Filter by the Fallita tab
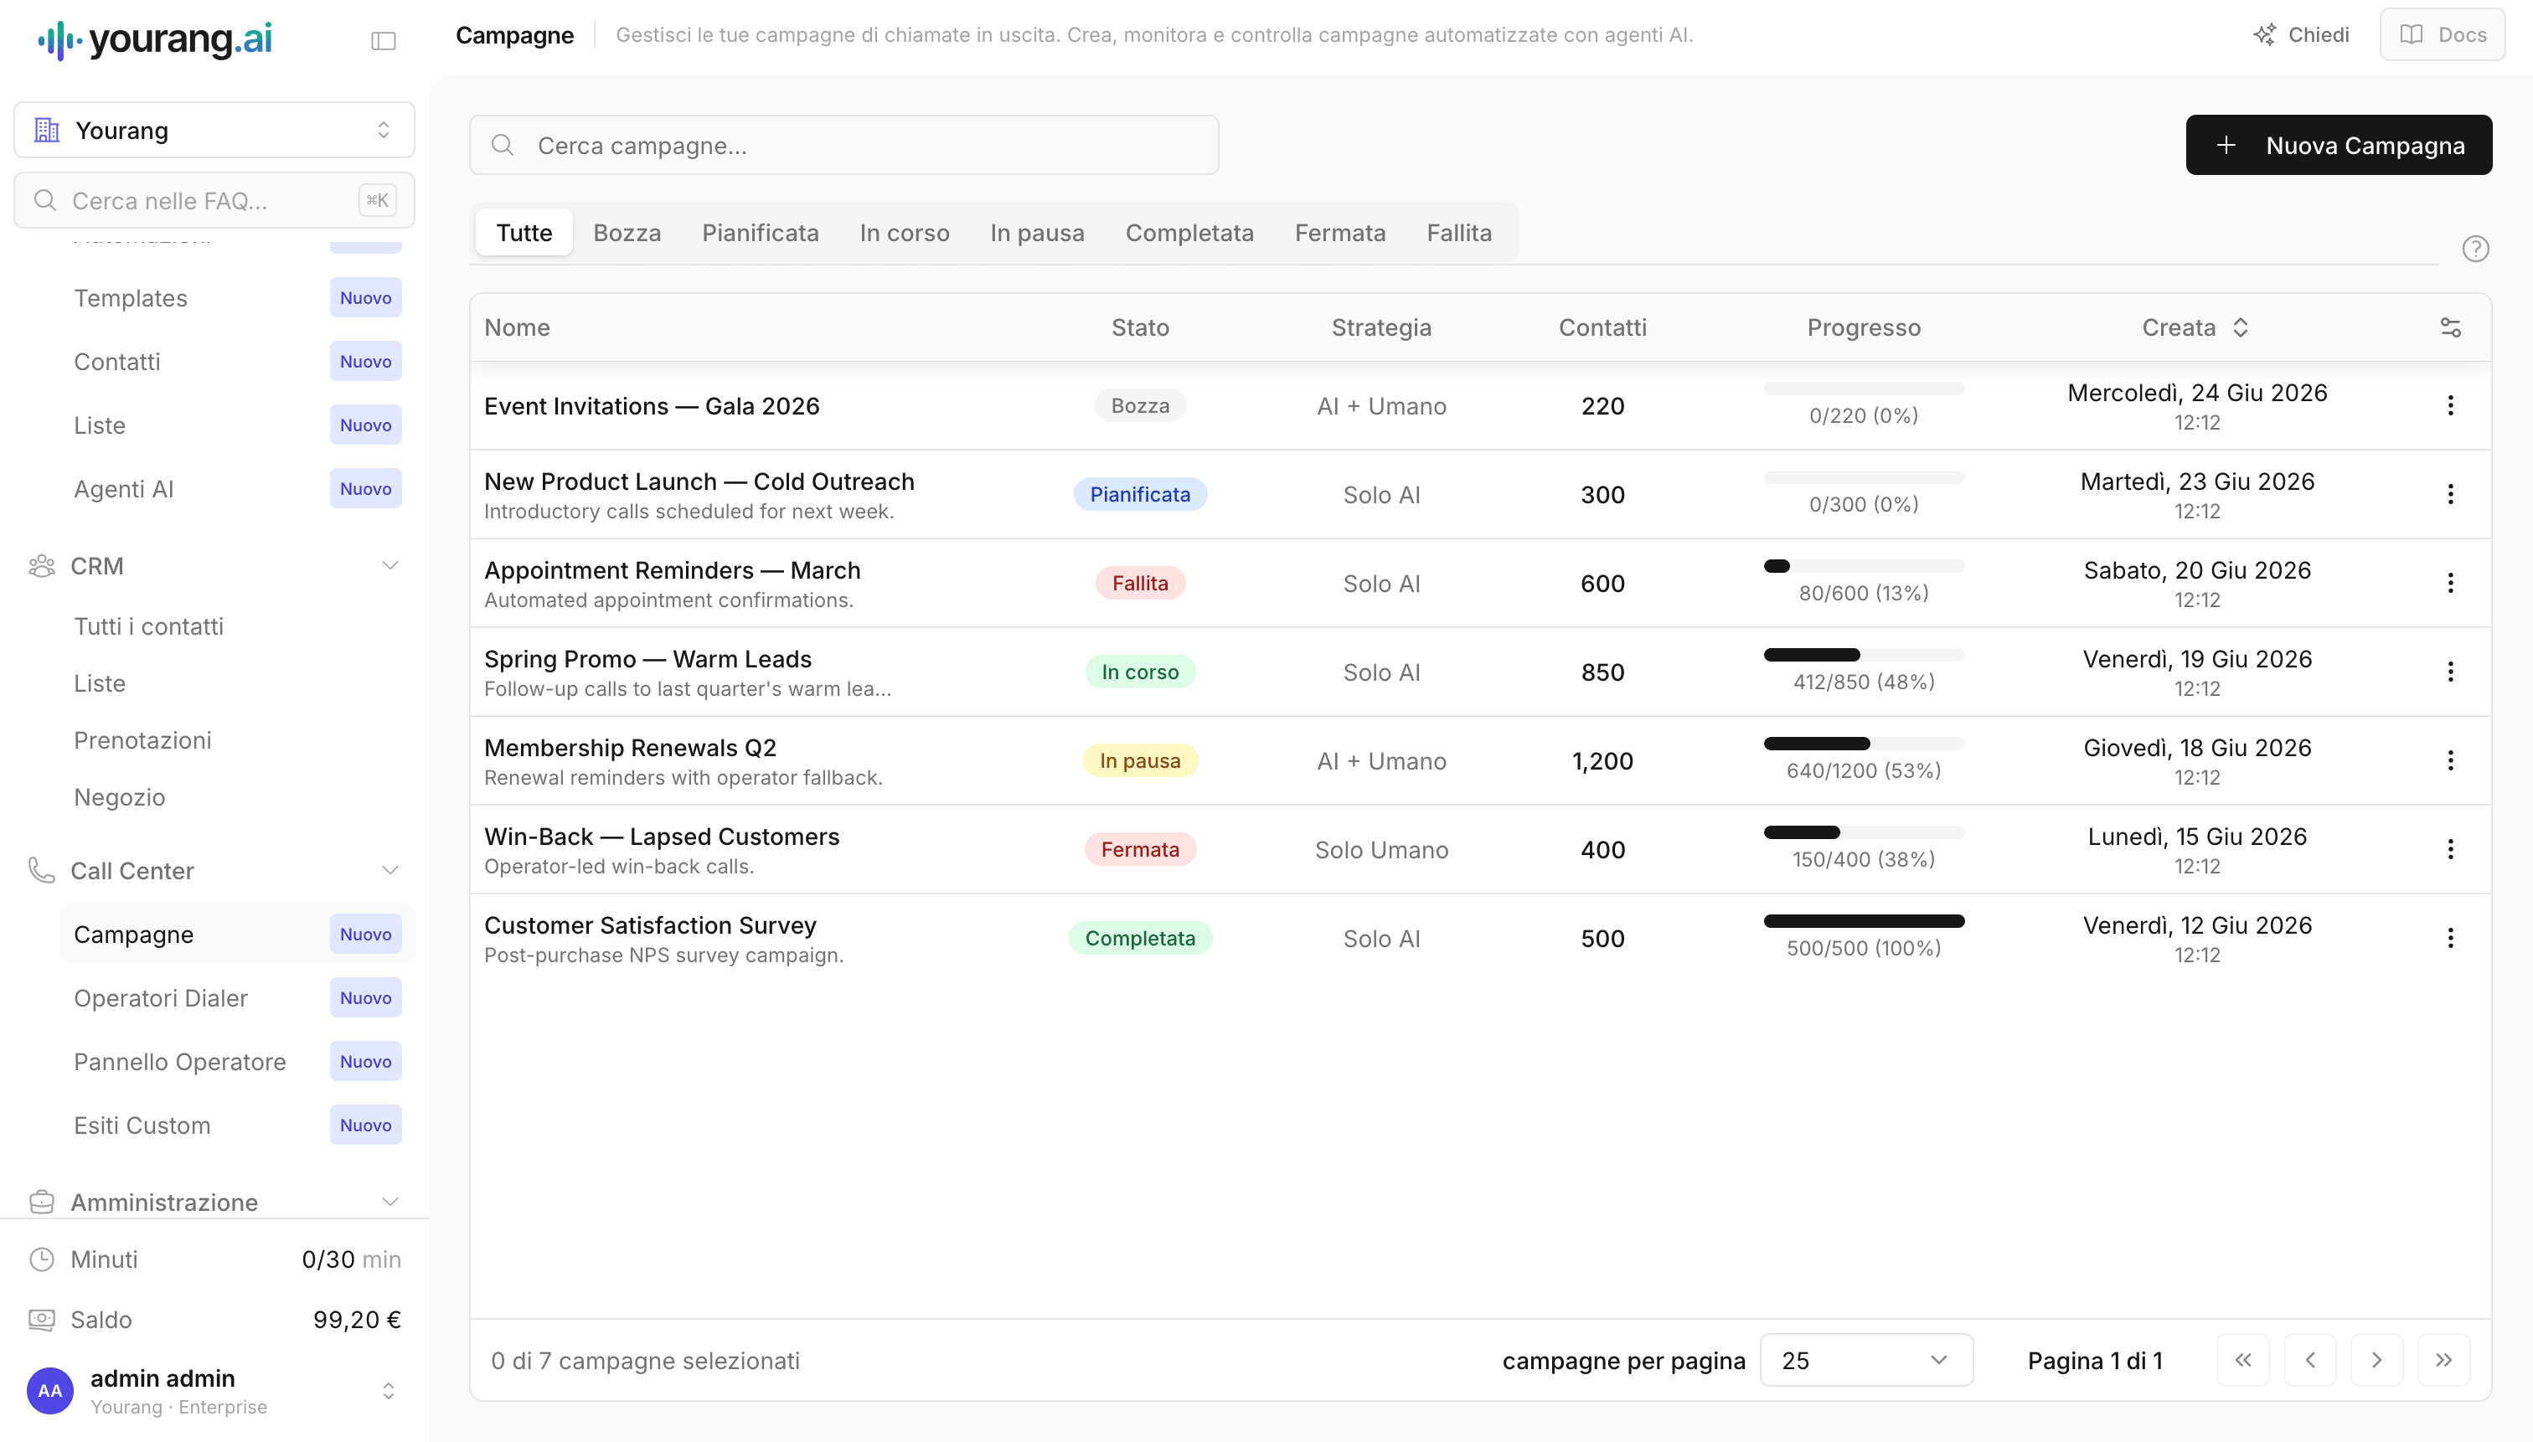Screen dimensions: 2533x1442 [1458, 233]
